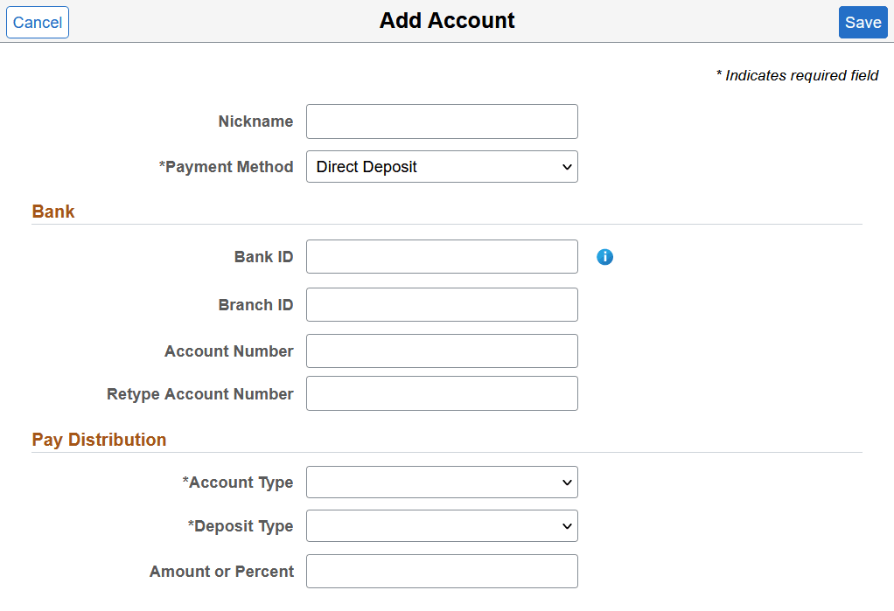Click the Branch ID input field
This screenshot has width=894, height=611.
[442, 304]
